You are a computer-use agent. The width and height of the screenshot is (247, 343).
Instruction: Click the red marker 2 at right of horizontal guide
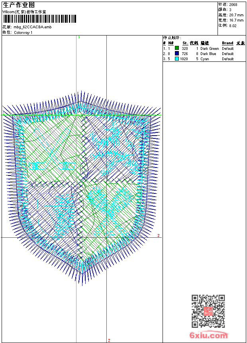[x=159, y=236]
